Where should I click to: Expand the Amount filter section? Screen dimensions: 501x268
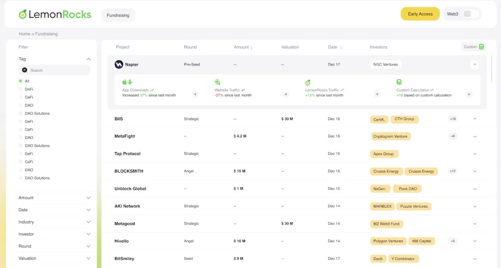coord(89,198)
